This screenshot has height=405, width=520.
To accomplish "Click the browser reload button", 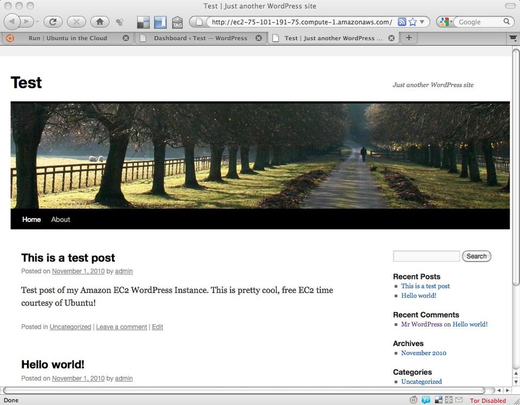I will click(53, 22).
